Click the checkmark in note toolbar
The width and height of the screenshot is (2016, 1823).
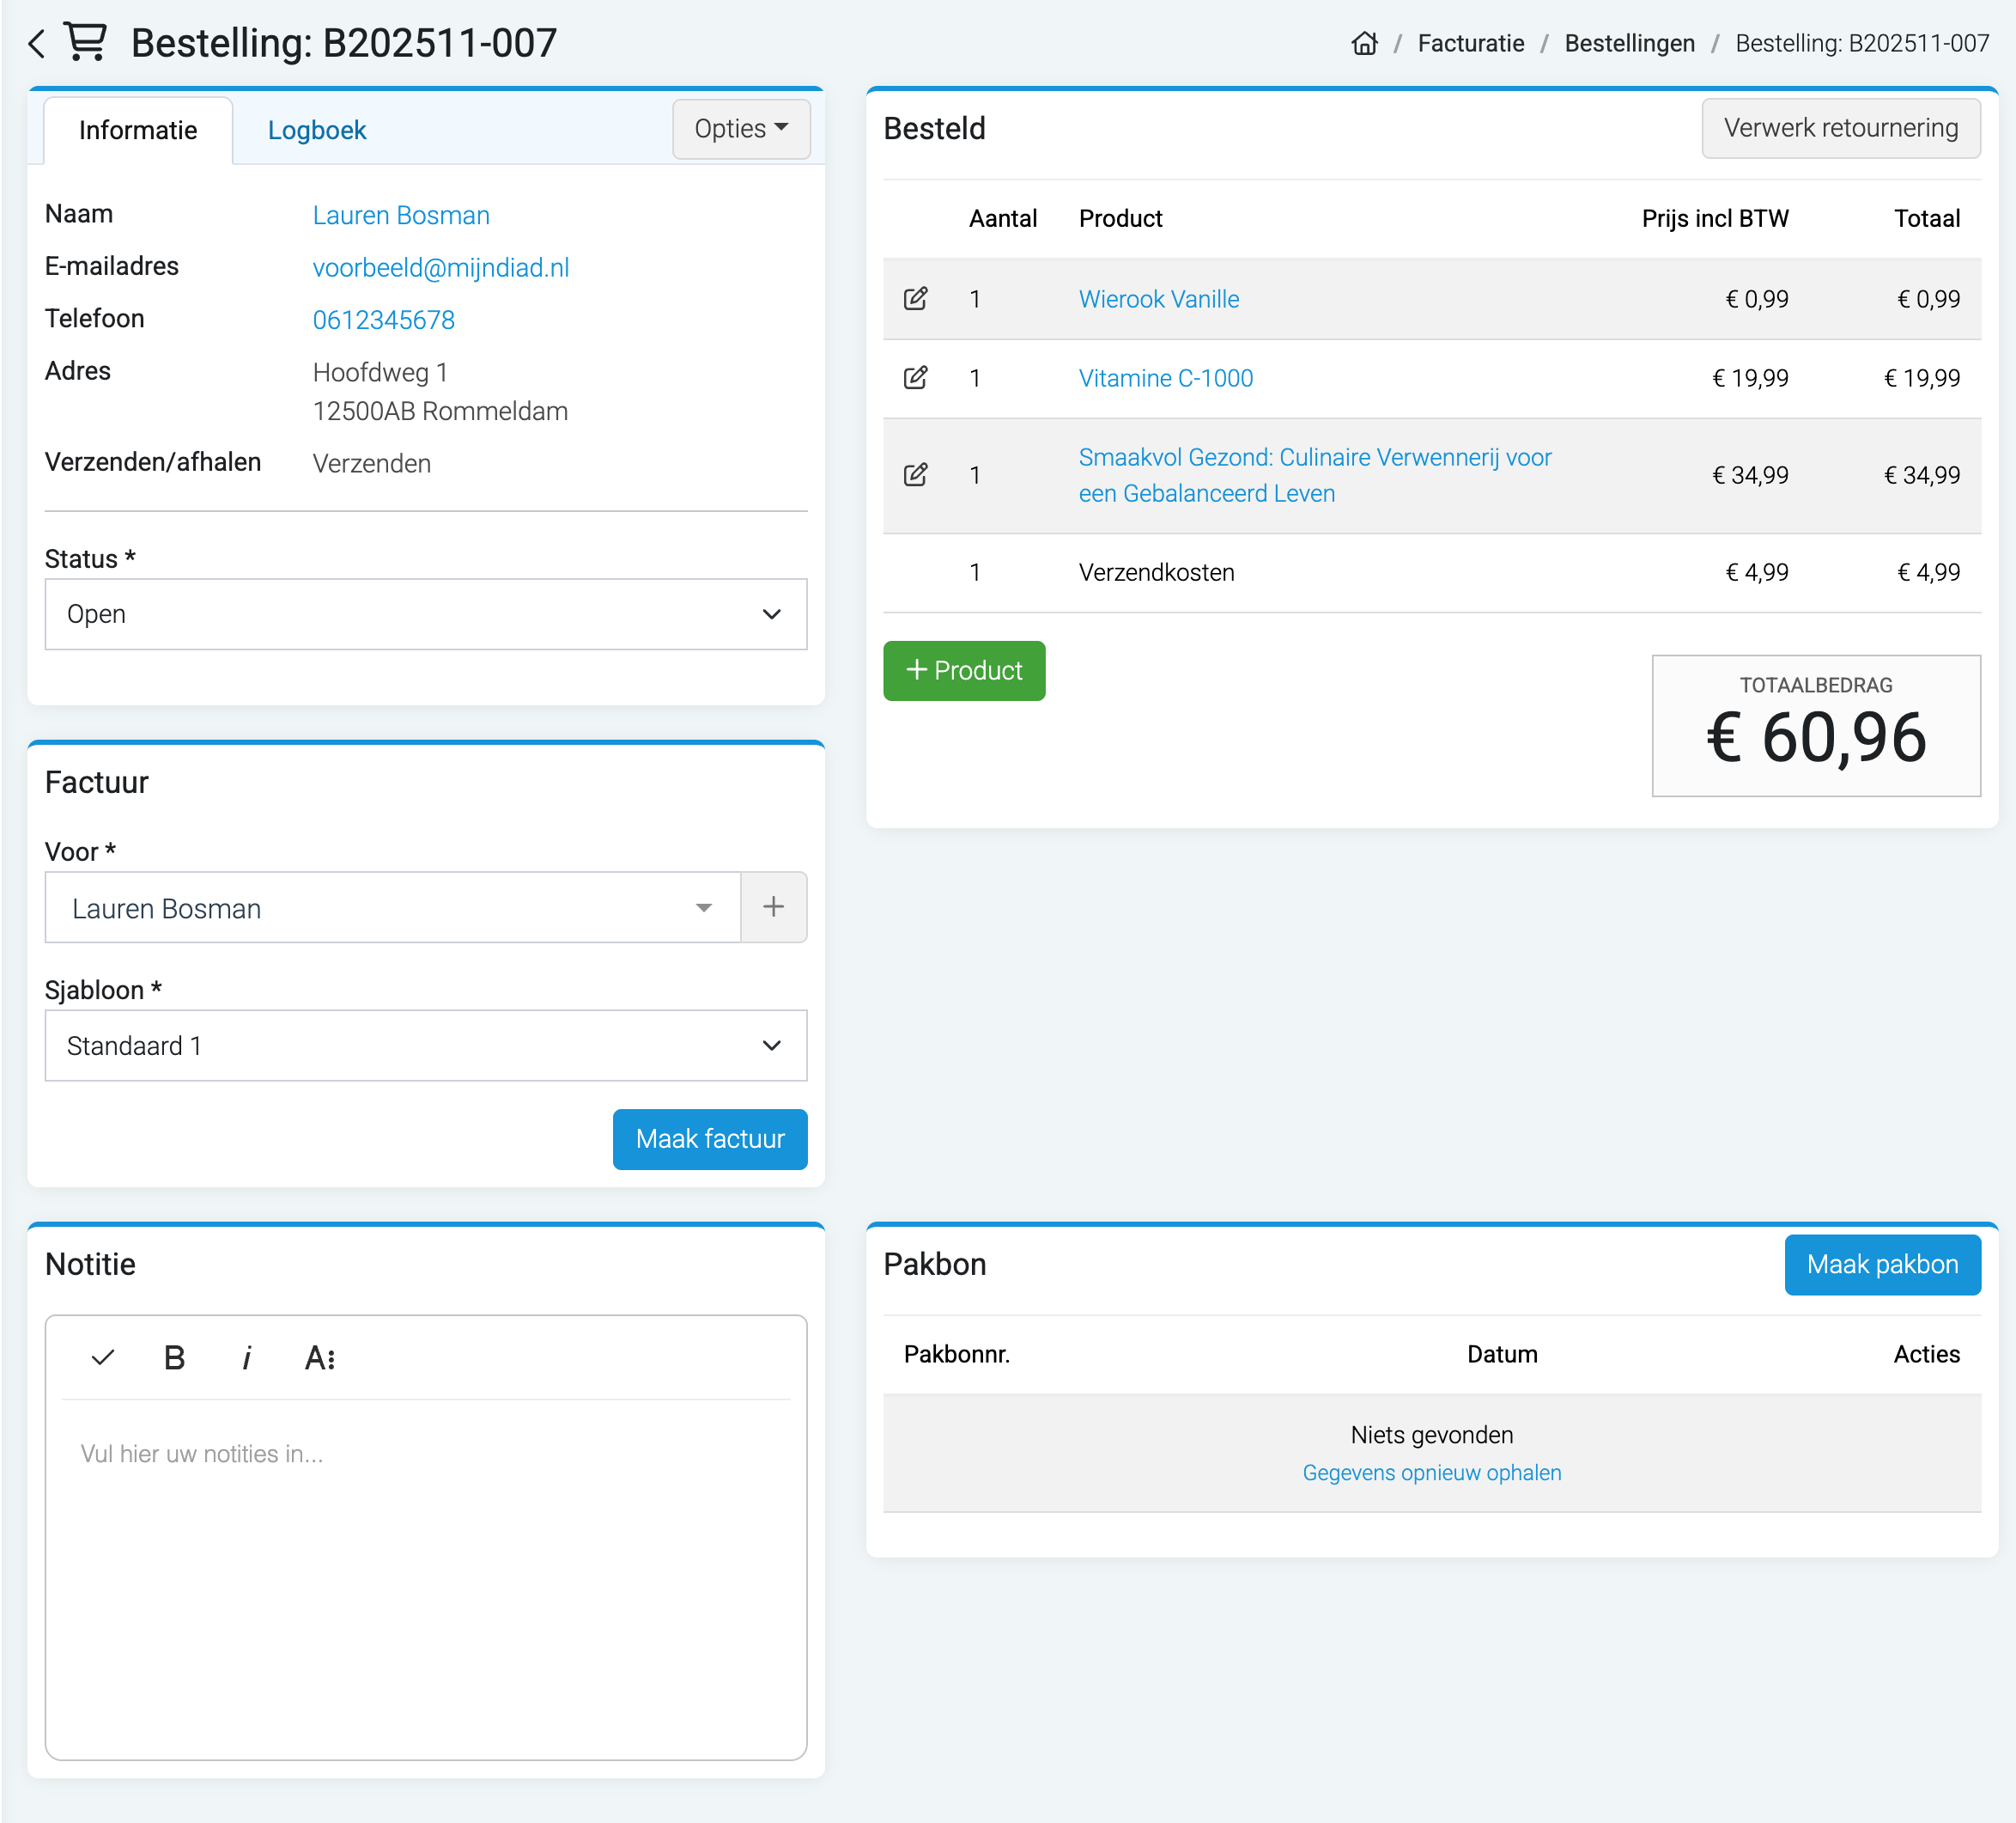coord(103,1357)
